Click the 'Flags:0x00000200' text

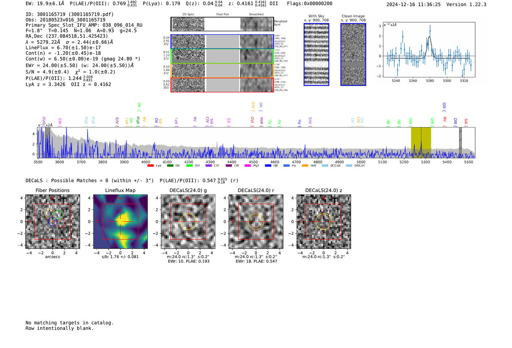click(310, 4)
